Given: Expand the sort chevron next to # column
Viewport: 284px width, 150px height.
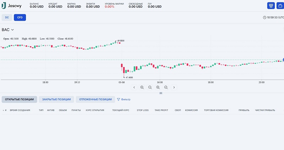Looking at the screenshot, I should click(x=3, y=110).
